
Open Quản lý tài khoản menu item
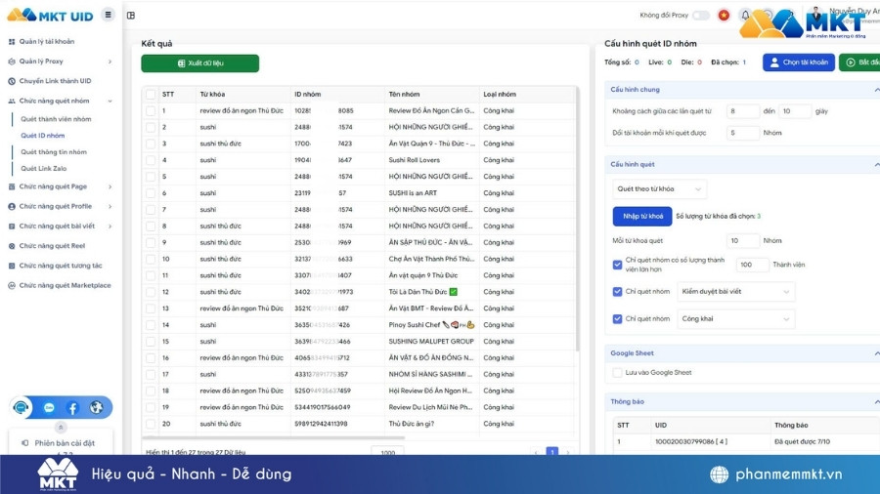(x=47, y=41)
